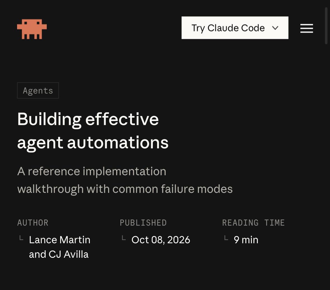The width and height of the screenshot is (330, 290).
Task: Click the A reference implementation subtitle line
Action: pos(92,171)
